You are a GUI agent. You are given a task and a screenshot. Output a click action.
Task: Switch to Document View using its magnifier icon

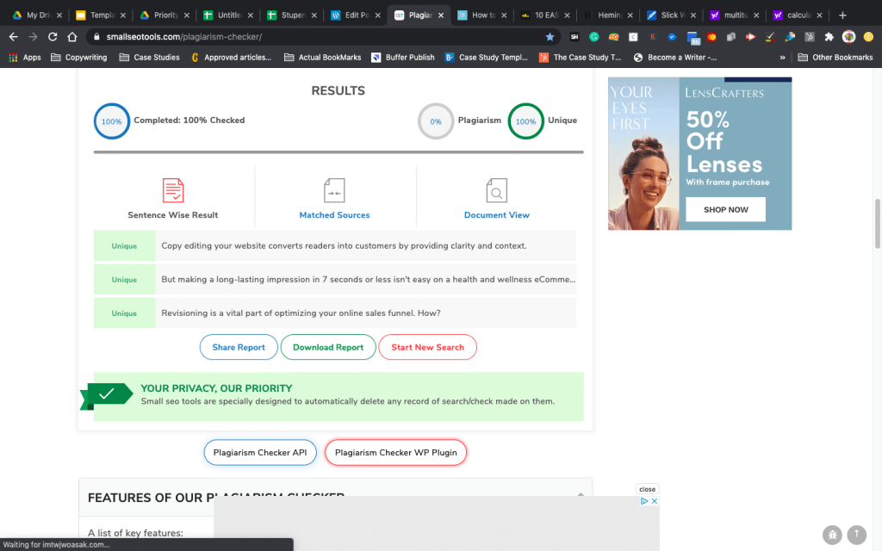click(496, 190)
